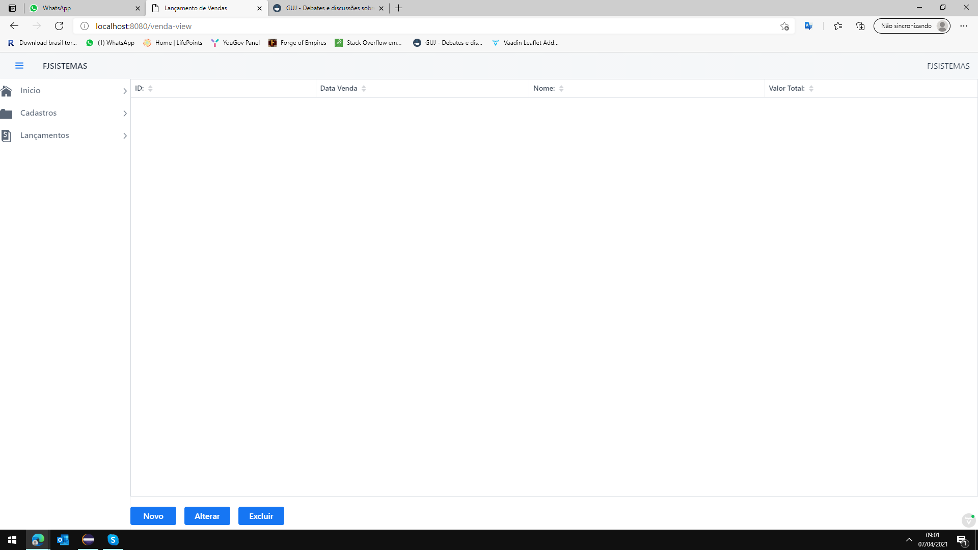This screenshot has height=550, width=978.
Task: Sort the grid by Data Venda
Action: click(364, 89)
